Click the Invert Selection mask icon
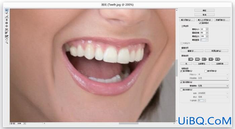 pyautogui.click(x=218, y=59)
